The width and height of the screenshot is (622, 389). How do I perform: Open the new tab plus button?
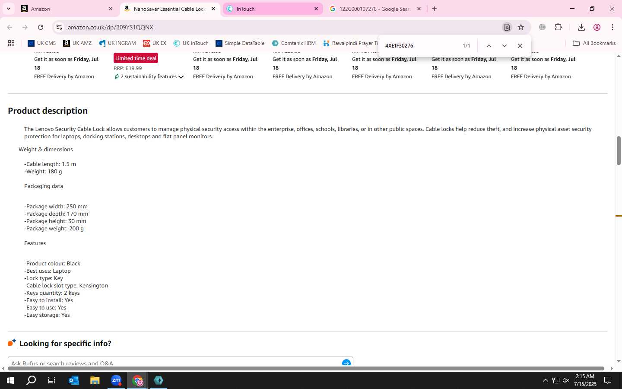[x=435, y=9]
